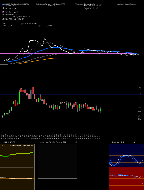Viewport: 144px width, 190px height.
Task: Click the white 50 Day legend swatch
Action: 3,8
